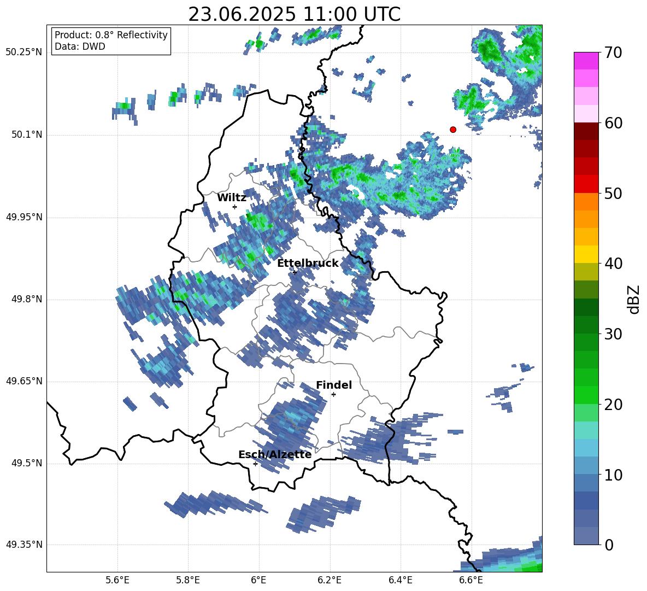Image resolution: width=647 pixels, height=591 pixels.
Task: Click the Findel station label
Action: coord(334,385)
